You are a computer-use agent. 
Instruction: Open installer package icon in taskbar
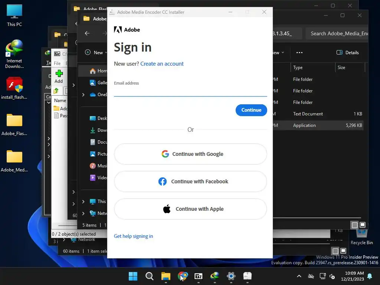[x=248, y=276]
